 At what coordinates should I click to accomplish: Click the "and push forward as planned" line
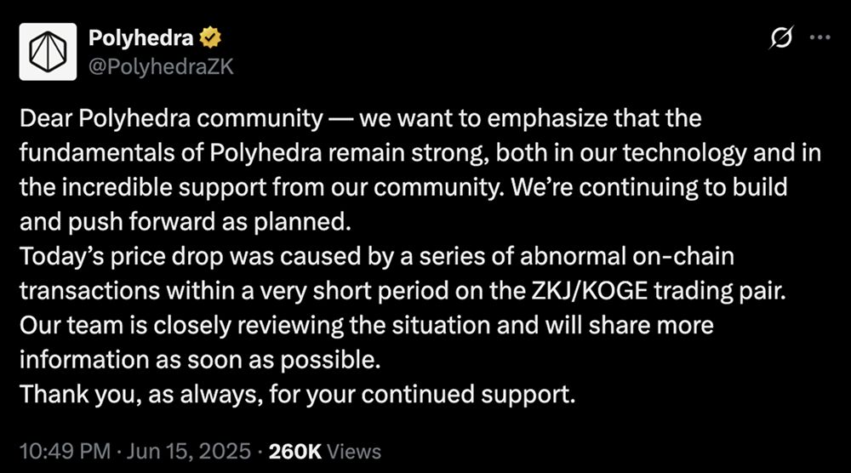coord(183,220)
